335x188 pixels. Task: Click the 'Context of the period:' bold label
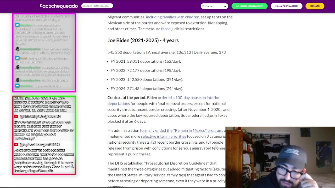pyautogui.click(x=127, y=98)
